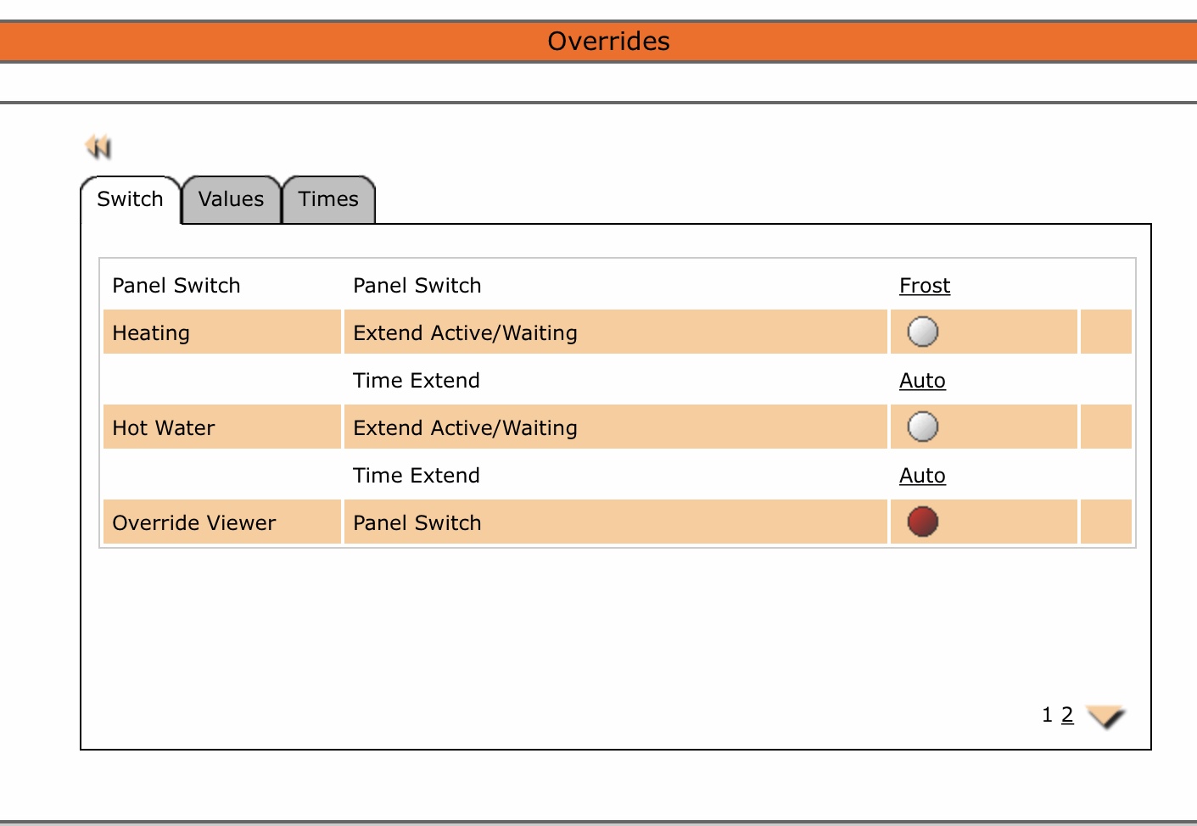Click the Auto link for Heating Time Extend
Image resolution: width=1197 pixels, height=826 pixels.
coord(922,381)
